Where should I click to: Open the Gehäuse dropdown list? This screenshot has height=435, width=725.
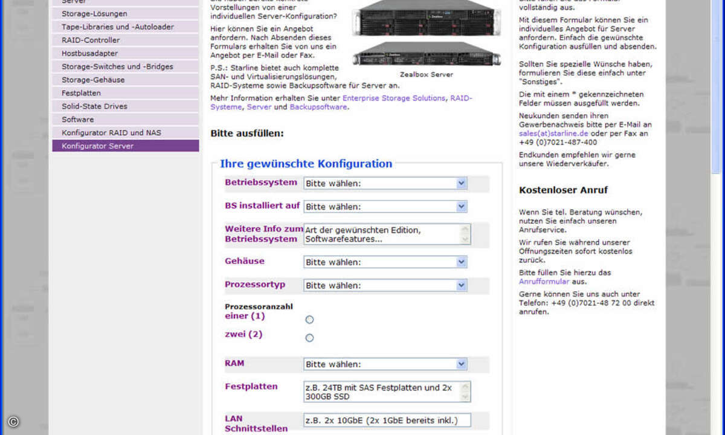385,262
